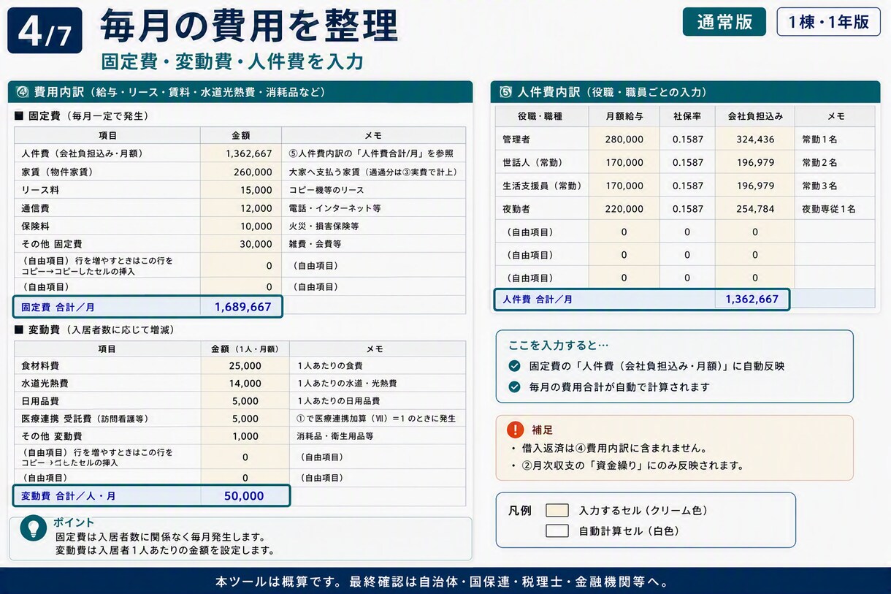Select the 日用品費 amount cell 5,000
Screen dimensions: 891x594
tap(245, 401)
